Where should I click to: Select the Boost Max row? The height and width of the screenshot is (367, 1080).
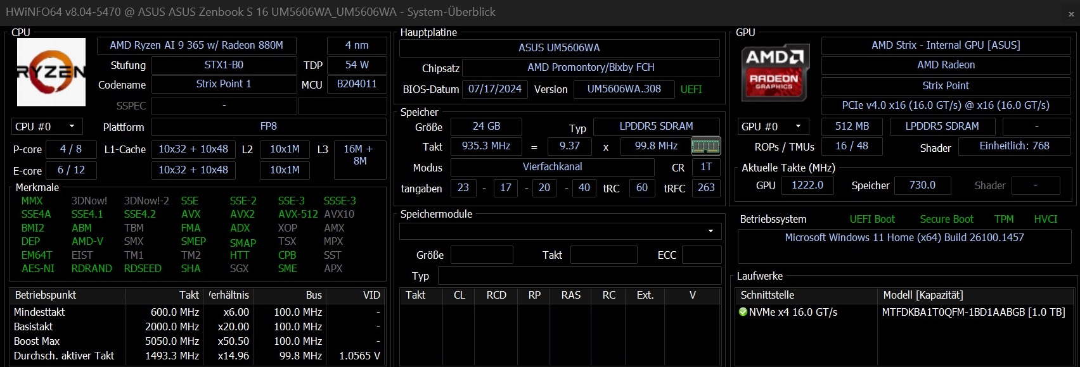point(198,342)
